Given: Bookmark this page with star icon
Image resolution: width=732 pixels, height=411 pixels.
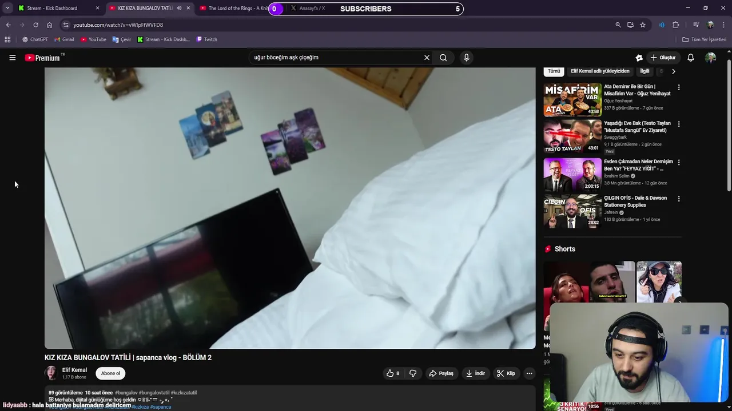Looking at the screenshot, I should click(x=643, y=25).
